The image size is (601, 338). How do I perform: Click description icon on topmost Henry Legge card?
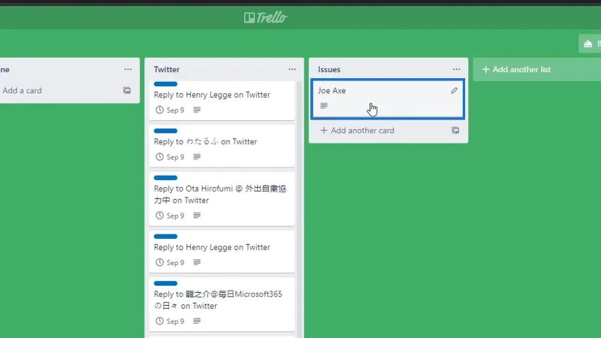tap(197, 110)
